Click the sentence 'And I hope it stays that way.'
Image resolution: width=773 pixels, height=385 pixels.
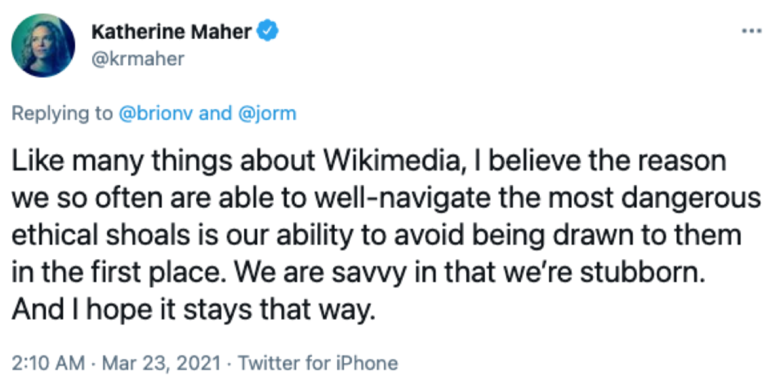pyautogui.click(x=193, y=310)
